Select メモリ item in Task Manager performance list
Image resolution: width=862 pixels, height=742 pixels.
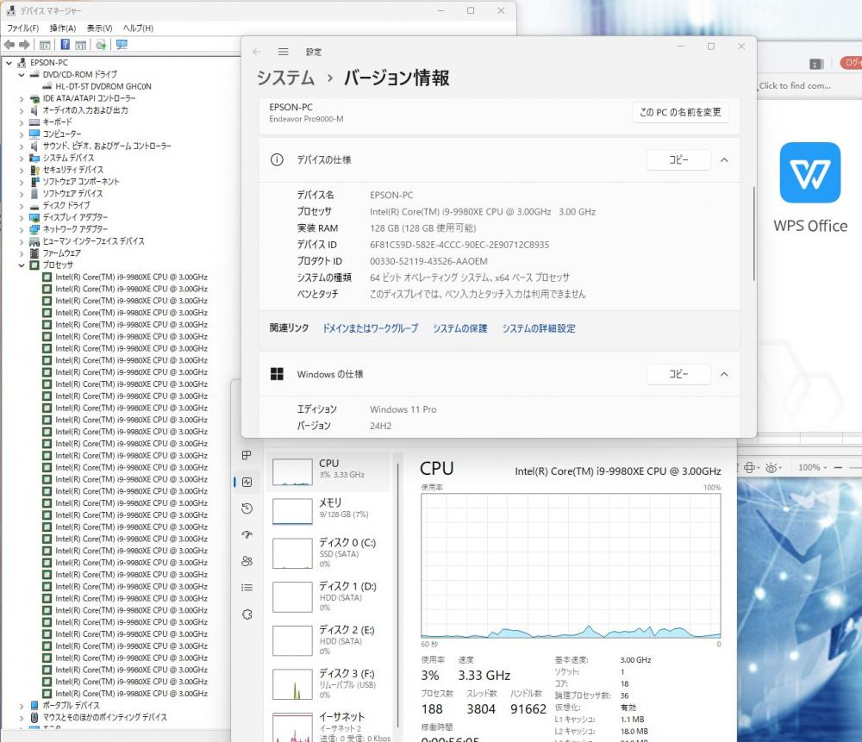click(328, 510)
